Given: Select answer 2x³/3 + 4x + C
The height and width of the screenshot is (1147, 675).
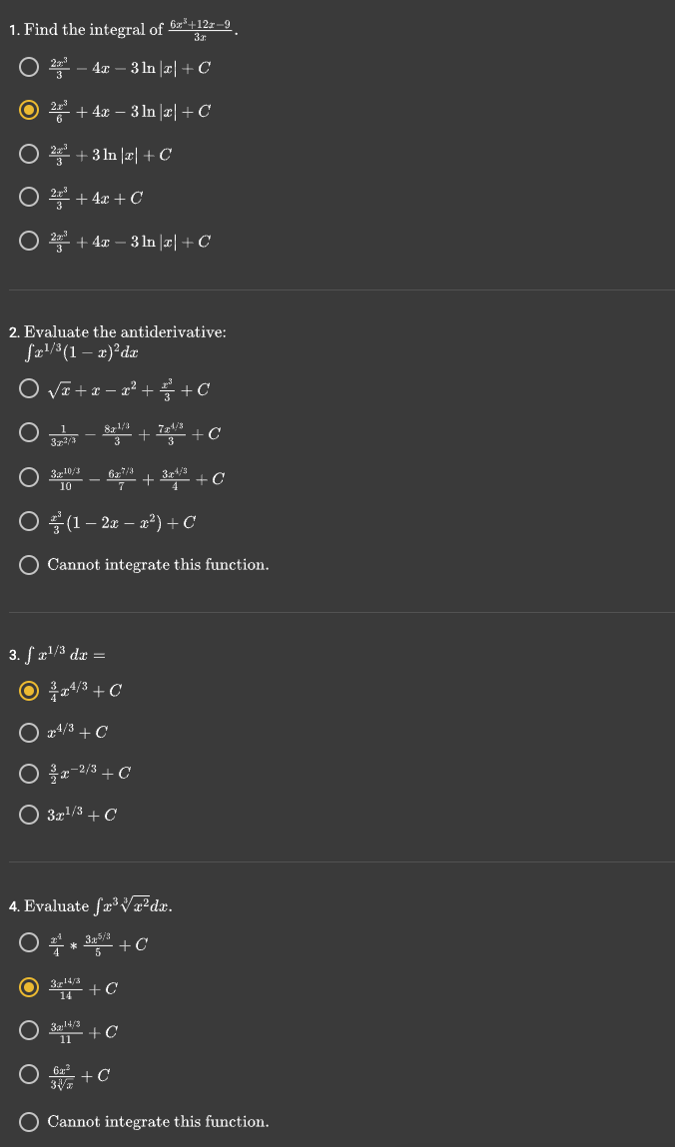Looking at the screenshot, I should coord(28,197).
